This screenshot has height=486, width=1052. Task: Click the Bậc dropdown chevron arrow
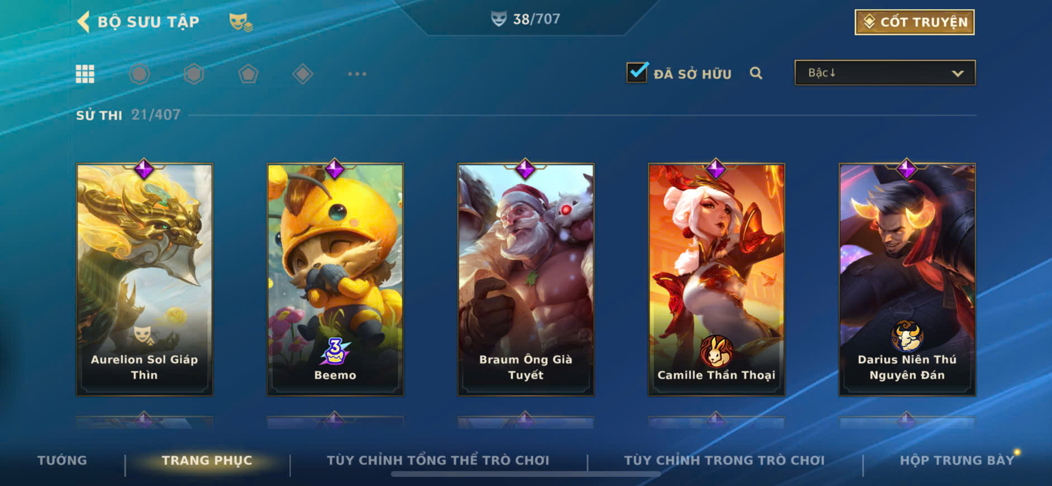958,73
